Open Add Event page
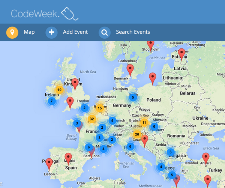The height and width of the screenshot is (188, 225). [x=75, y=32]
